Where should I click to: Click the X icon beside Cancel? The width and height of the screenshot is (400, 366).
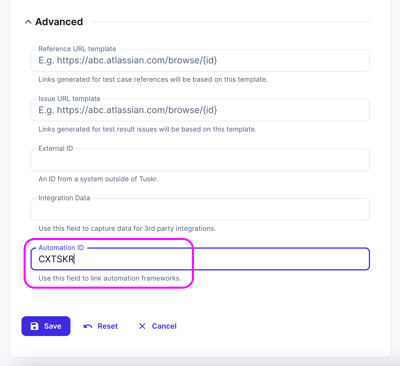pos(142,326)
